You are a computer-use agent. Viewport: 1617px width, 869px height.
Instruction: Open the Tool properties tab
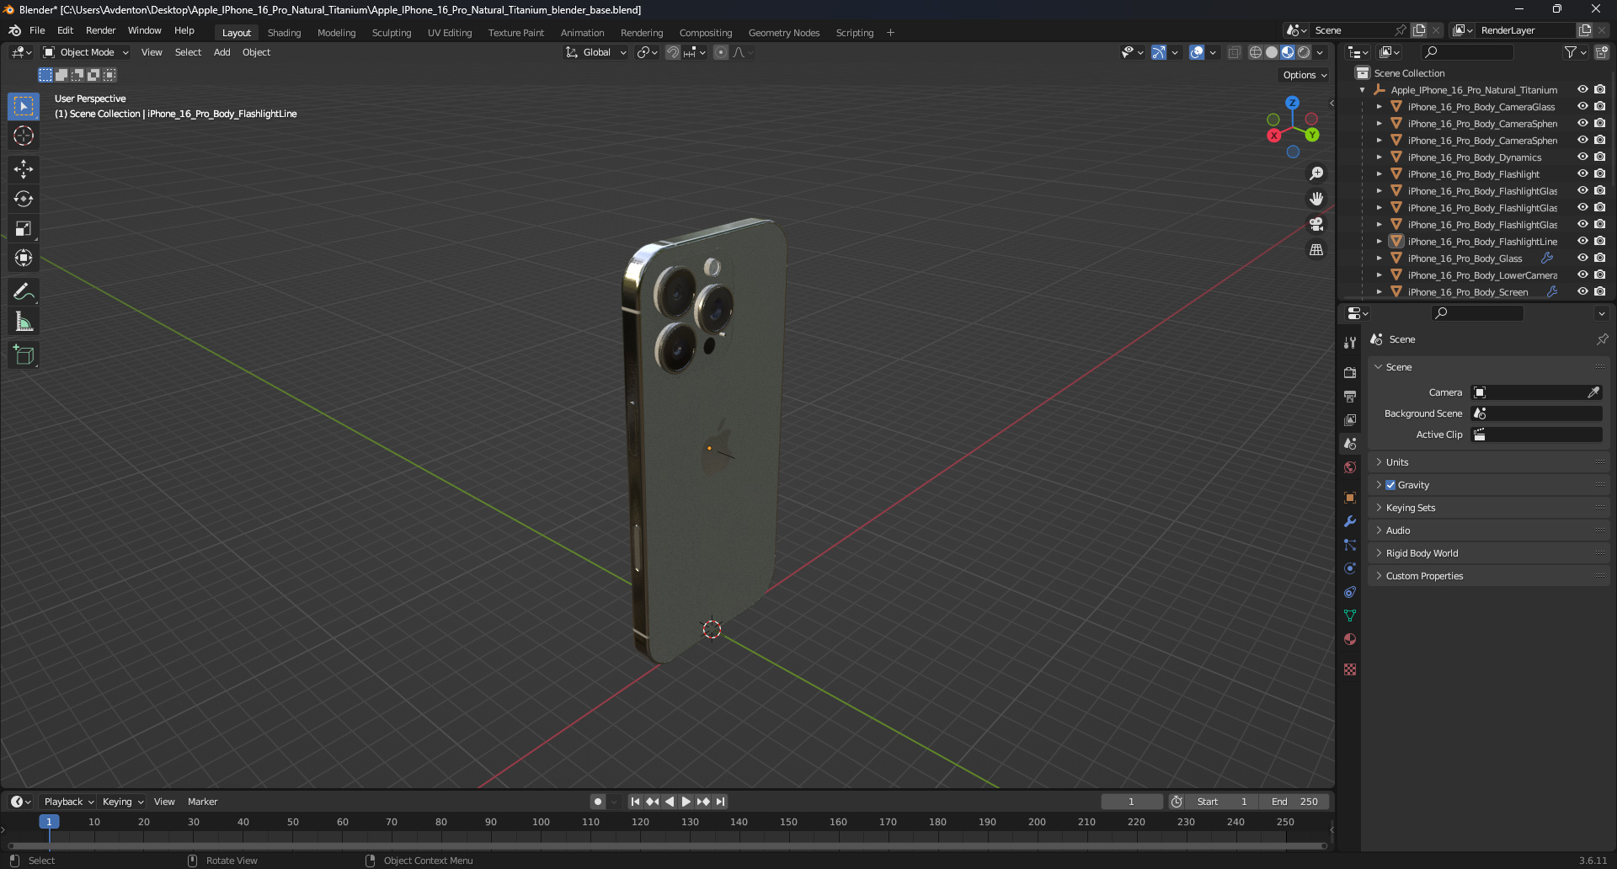point(1350,343)
